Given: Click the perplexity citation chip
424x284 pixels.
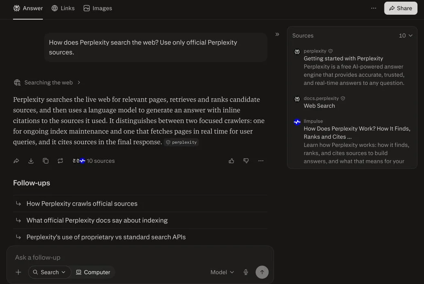Looking at the screenshot, I should 181,142.
